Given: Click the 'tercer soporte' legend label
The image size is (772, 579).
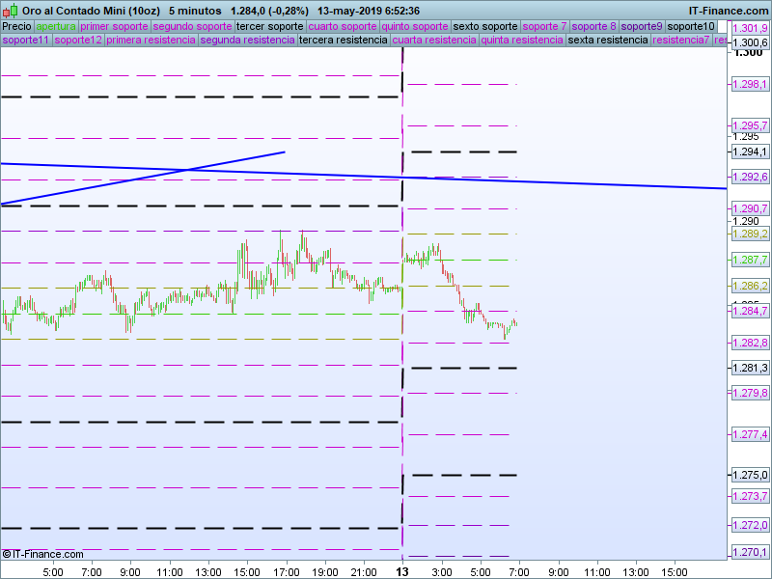Looking at the screenshot, I should click(269, 26).
